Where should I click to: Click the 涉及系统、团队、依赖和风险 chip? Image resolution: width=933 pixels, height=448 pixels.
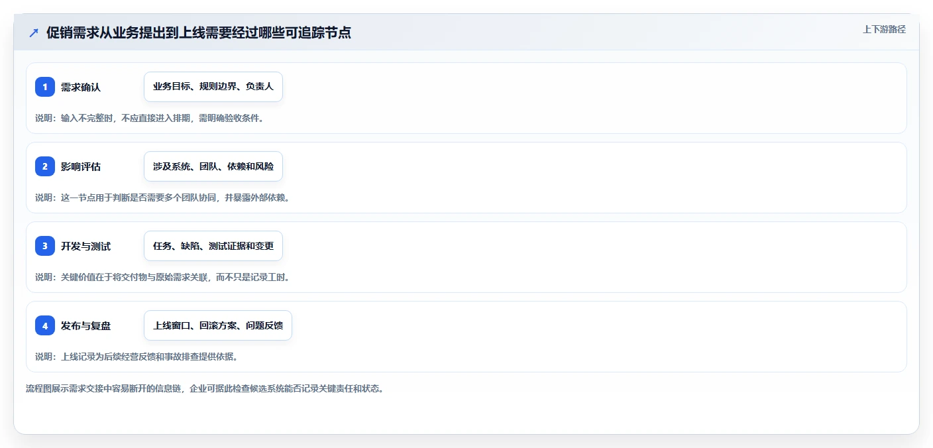[213, 166]
